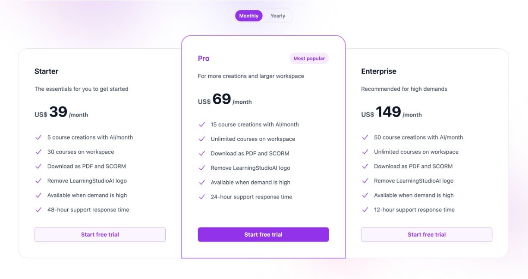This screenshot has width=528, height=279.
Task: Click the US$ 69 /month price
Action: click(224, 100)
